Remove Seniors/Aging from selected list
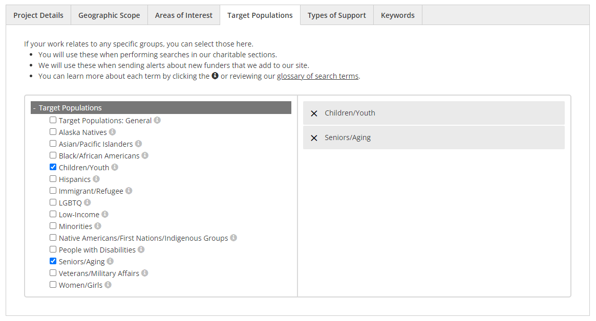The height and width of the screenshot is (321, 596). tap(314, 138)
